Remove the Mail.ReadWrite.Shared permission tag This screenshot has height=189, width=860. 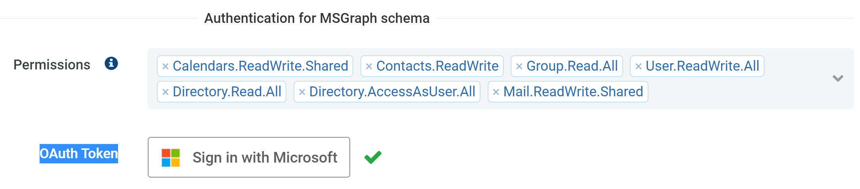(x=496, y=92)
